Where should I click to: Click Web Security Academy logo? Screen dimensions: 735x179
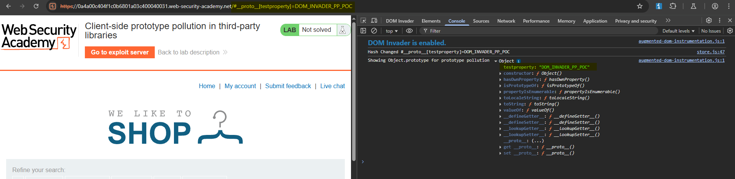coord(39,37)
